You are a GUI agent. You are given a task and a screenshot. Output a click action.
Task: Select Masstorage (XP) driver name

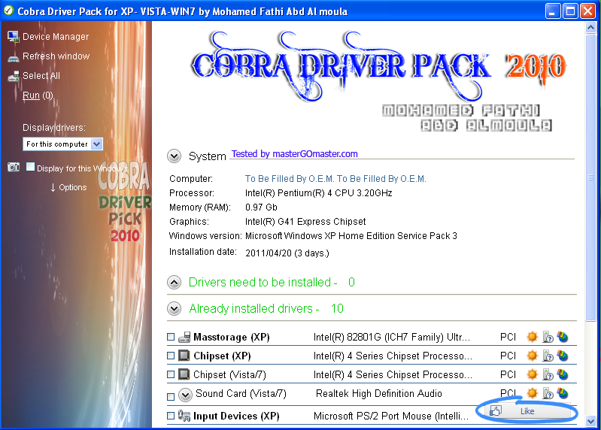pyautogui.click(x=232, y=338)
